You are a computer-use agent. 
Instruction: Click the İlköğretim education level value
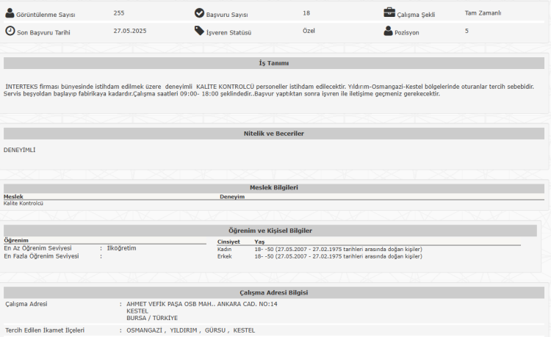(x=121, y=248)
